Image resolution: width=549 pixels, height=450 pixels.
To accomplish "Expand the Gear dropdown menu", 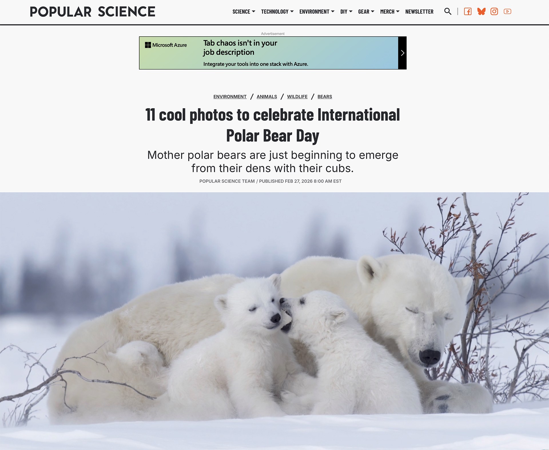I will pos(366,12).
